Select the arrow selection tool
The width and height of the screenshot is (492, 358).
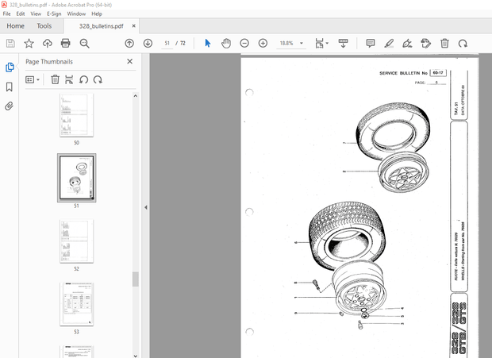pyautogui.click(x=207, y=44)
